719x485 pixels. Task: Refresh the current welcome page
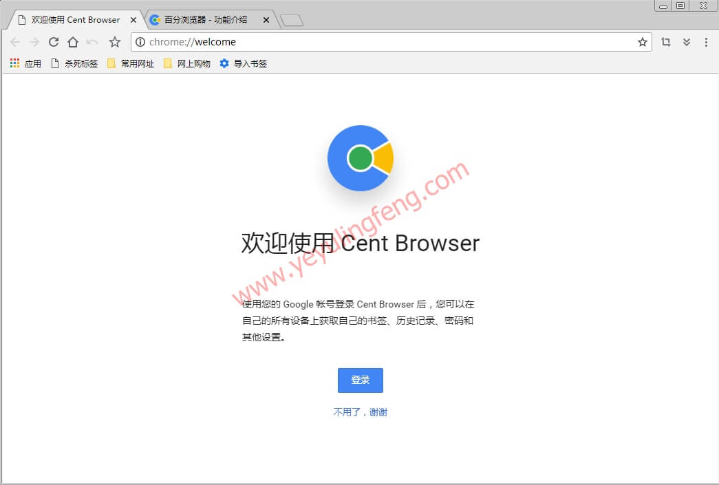pyautogui.click(x=54, y=42)
